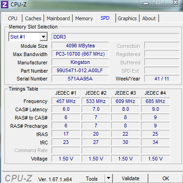Click the DDR3 memory type field
The height and width of the screenshot is (183, 183).
tap(116, 37)
